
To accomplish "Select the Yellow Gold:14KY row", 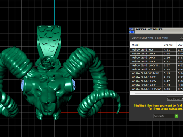I will 157,57.
